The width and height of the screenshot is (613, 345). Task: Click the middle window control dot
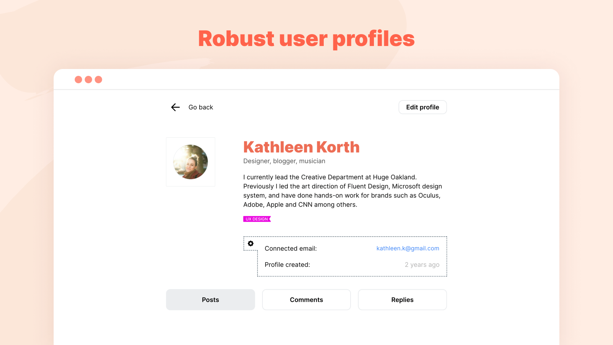coord(88,79)
